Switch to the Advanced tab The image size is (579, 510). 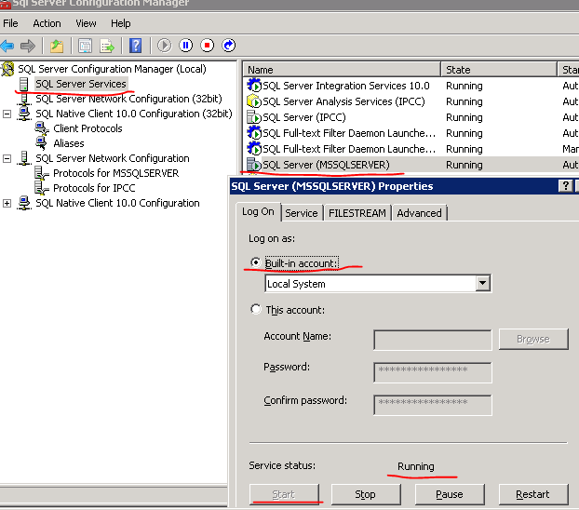coord(419,213)
